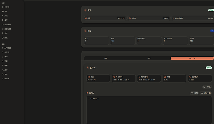Click the 开始下载 download button

(206, 93)
